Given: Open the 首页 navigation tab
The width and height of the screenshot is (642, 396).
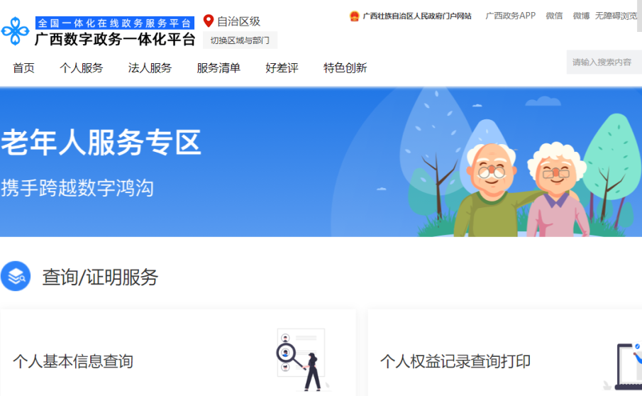Looking at the screenshot, I should 23,68.
